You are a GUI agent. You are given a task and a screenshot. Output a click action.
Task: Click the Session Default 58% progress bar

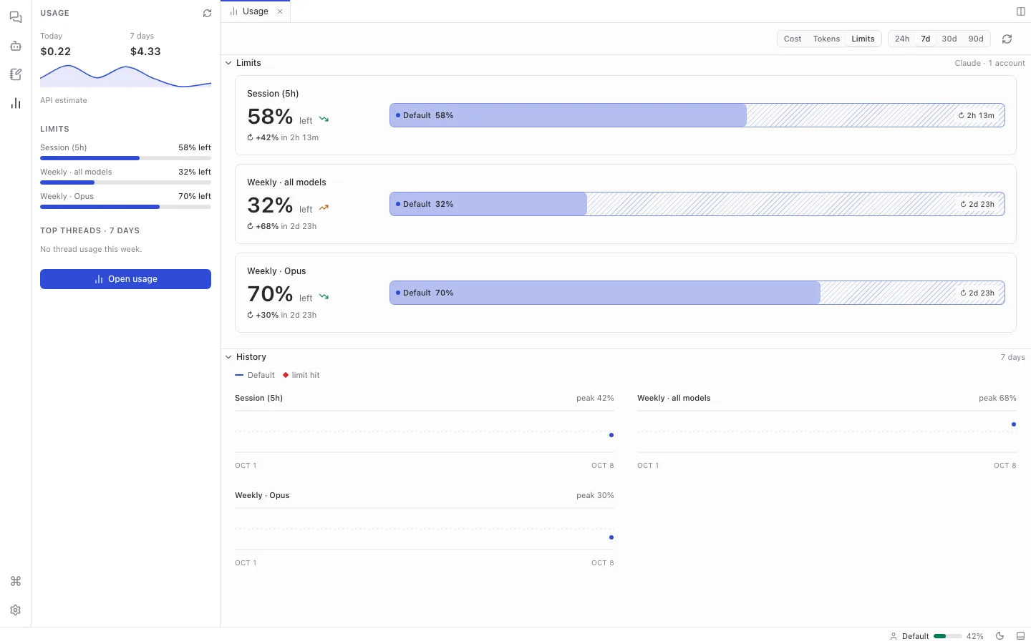[x=697, y=115]
